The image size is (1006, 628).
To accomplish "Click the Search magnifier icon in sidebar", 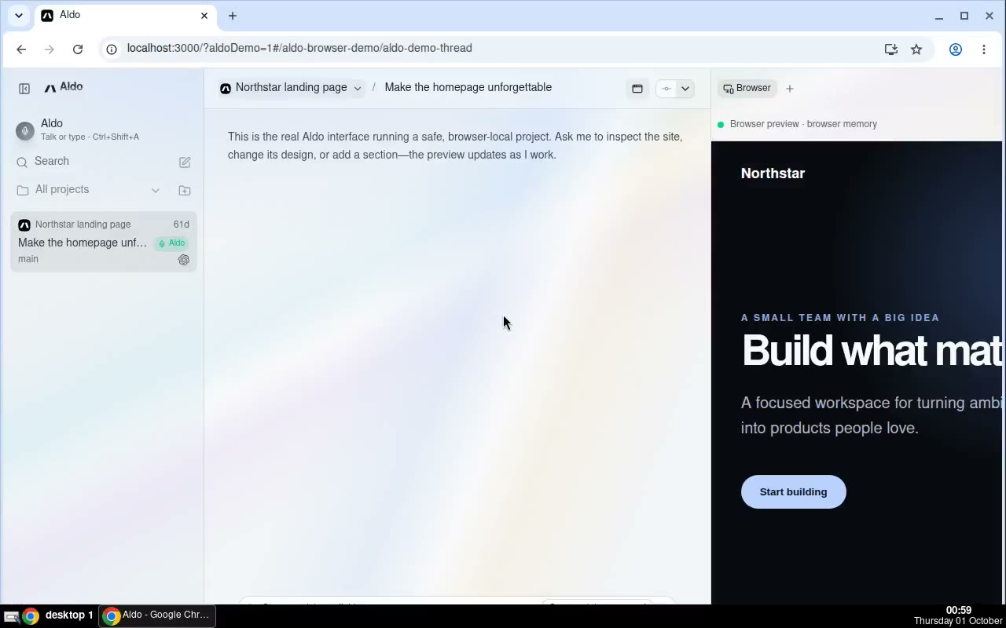I will [22, 162].
